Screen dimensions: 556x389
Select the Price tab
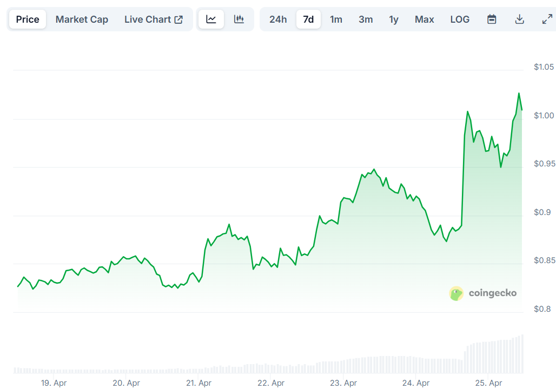(x=28, y=19)
